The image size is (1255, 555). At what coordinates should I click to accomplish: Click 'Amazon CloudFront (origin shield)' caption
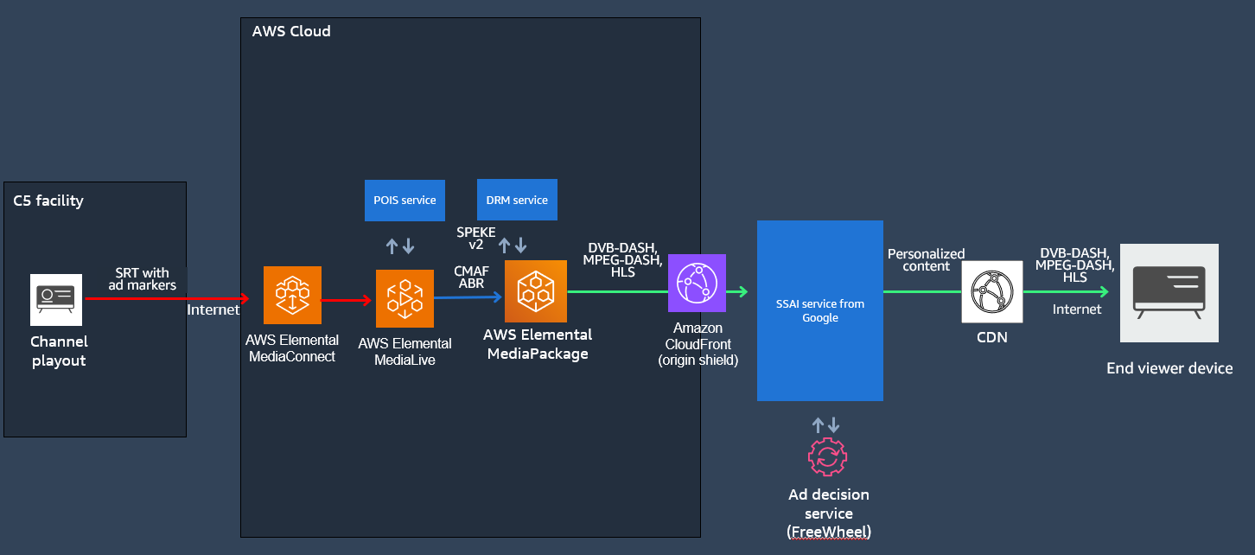point(697,344)
